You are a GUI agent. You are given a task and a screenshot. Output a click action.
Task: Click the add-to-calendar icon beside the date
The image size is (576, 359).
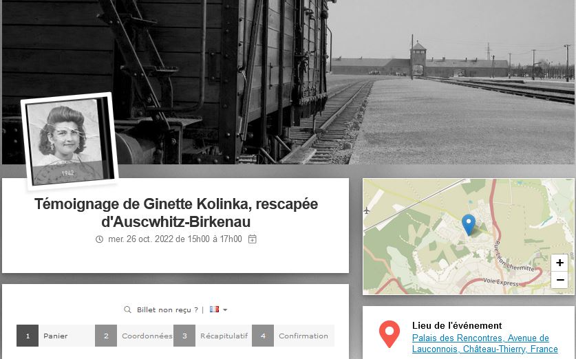pyautogui.click(x=253, y=239)
